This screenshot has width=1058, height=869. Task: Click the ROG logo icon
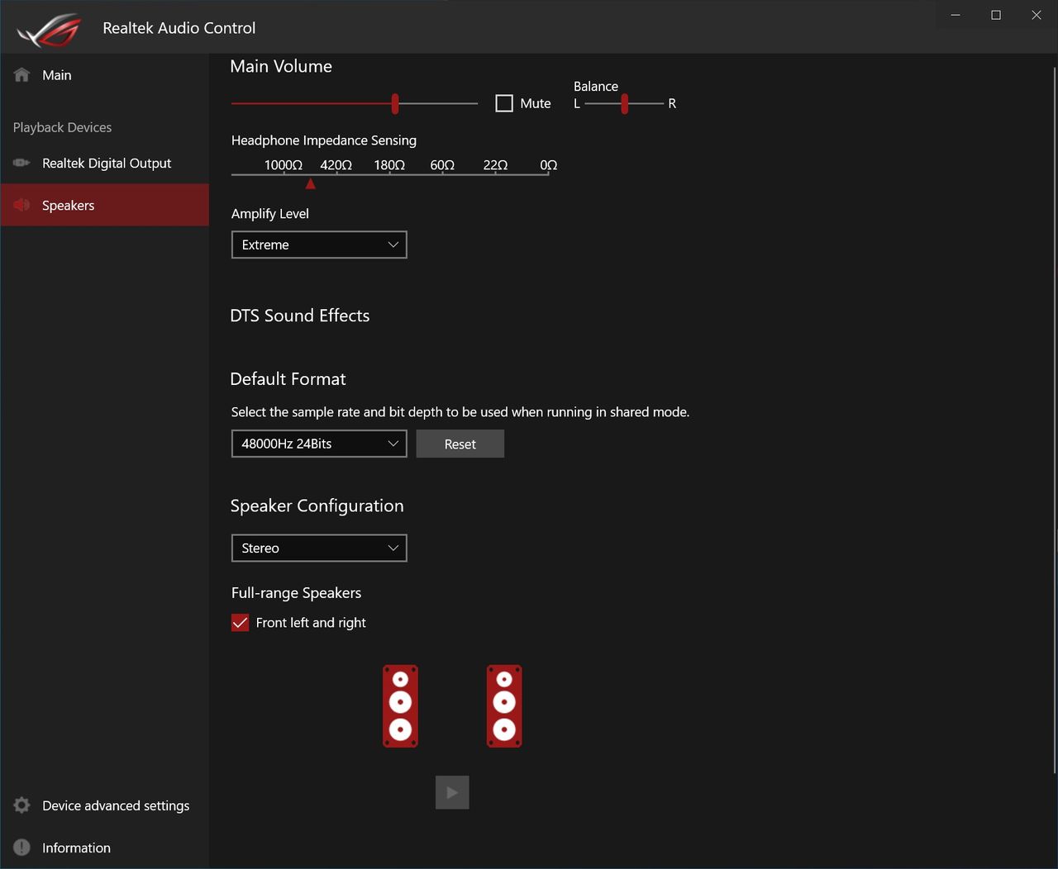click(x=49, y=30)
